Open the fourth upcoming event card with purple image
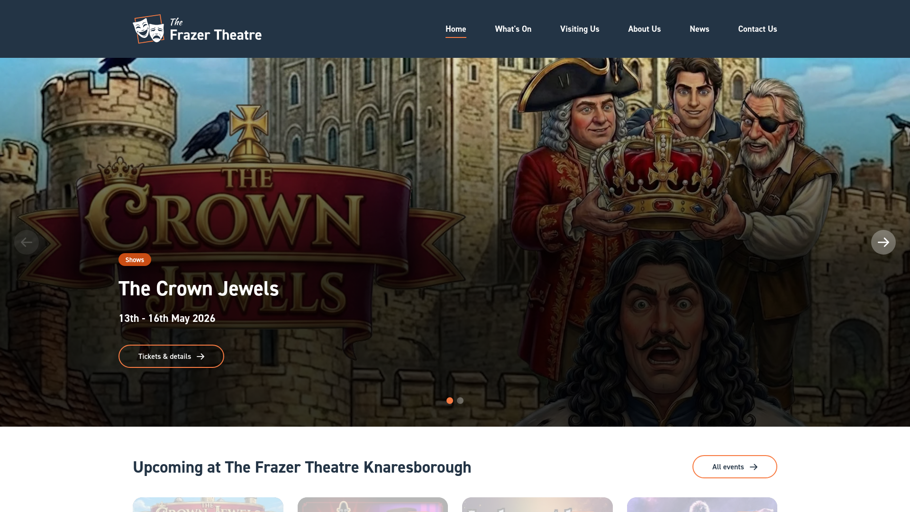The image size is (910, 512). (x=702, y=504)
